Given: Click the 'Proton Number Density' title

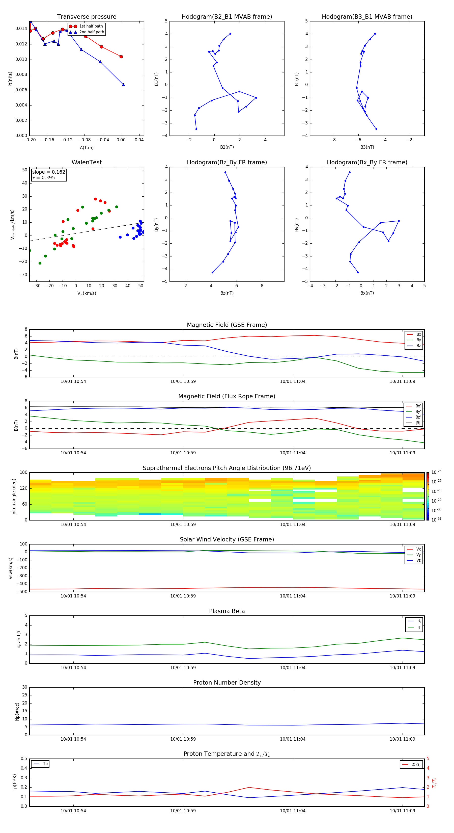Looking at the screenshot, I should 227,683.
